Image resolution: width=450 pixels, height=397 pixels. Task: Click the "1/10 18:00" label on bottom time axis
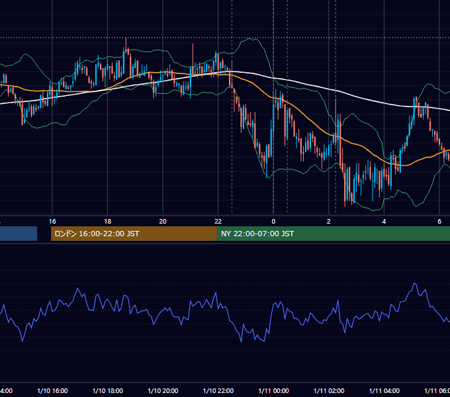coord(108,390)
